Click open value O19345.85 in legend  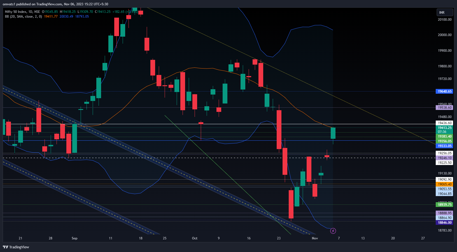tap(50, 12)
